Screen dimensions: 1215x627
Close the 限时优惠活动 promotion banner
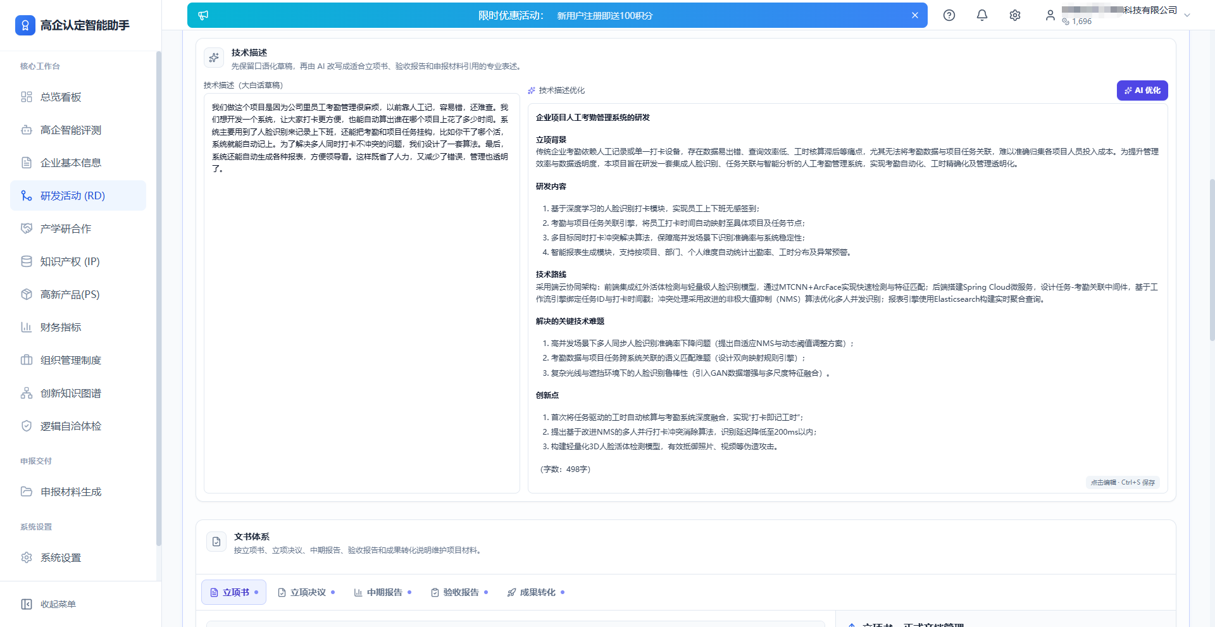915,15
